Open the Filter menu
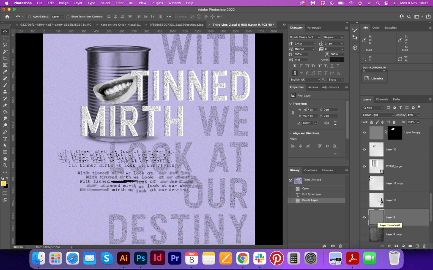Viewport: 433px width, 270px height. click(x=120, y=3)
